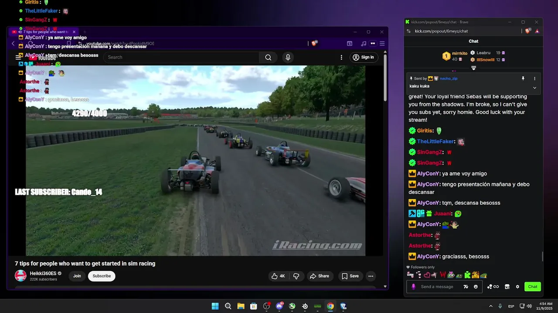Open nacho_zip profile from pinned message
The height and width of the screenshot is (313, 558).
click(449, 79)
